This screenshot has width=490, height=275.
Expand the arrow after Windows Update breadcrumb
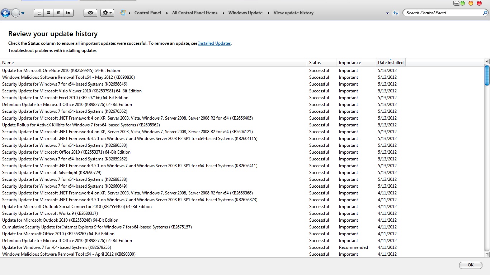[x=268, y=13]
